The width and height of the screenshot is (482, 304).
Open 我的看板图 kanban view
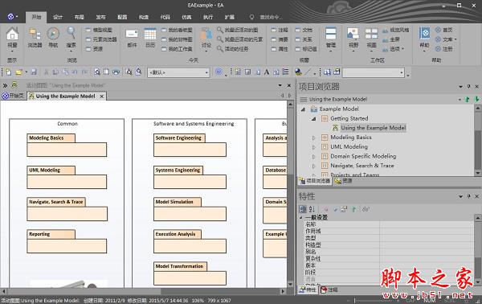[177, 30]
